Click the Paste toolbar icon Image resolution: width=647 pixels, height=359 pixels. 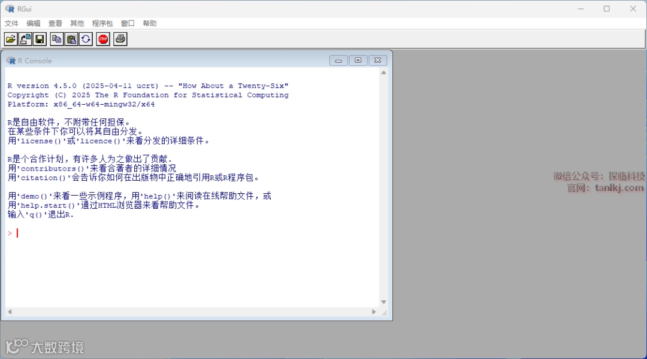(71, 39)
